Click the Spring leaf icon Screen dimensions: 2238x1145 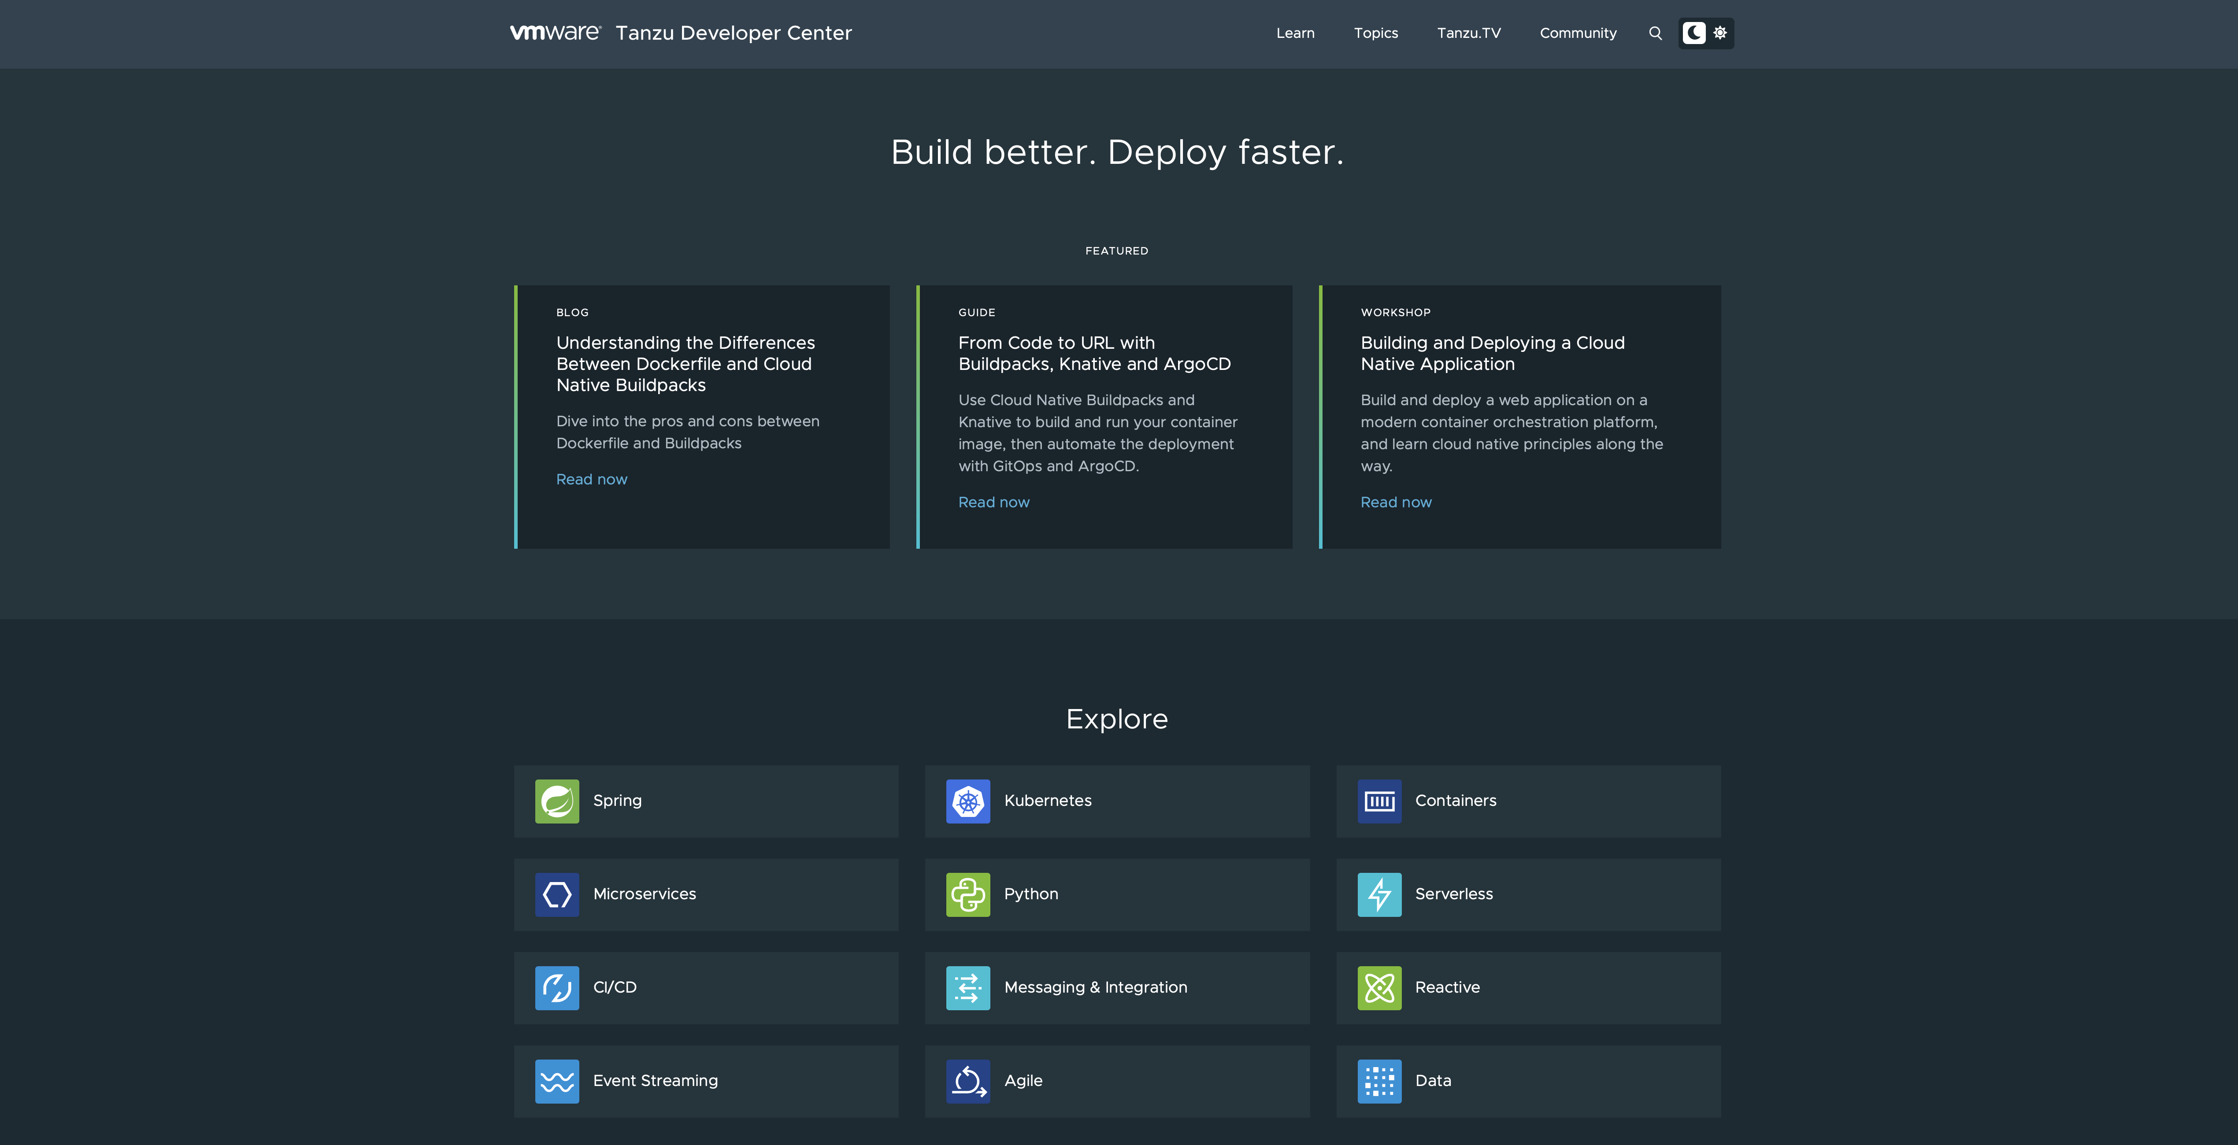point(557,801)
